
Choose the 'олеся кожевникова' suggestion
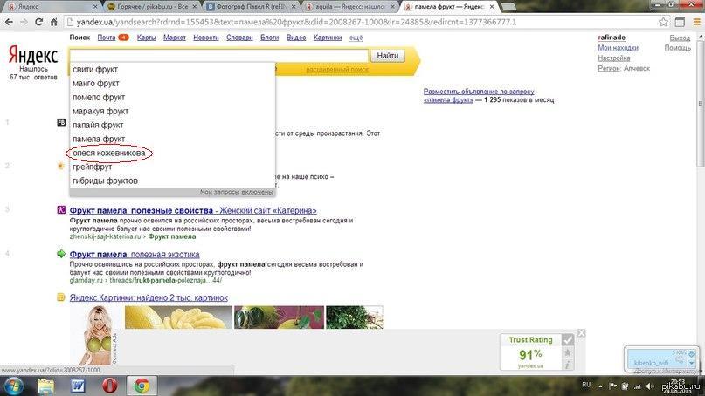pyautogui.click(x=109, y=153)
